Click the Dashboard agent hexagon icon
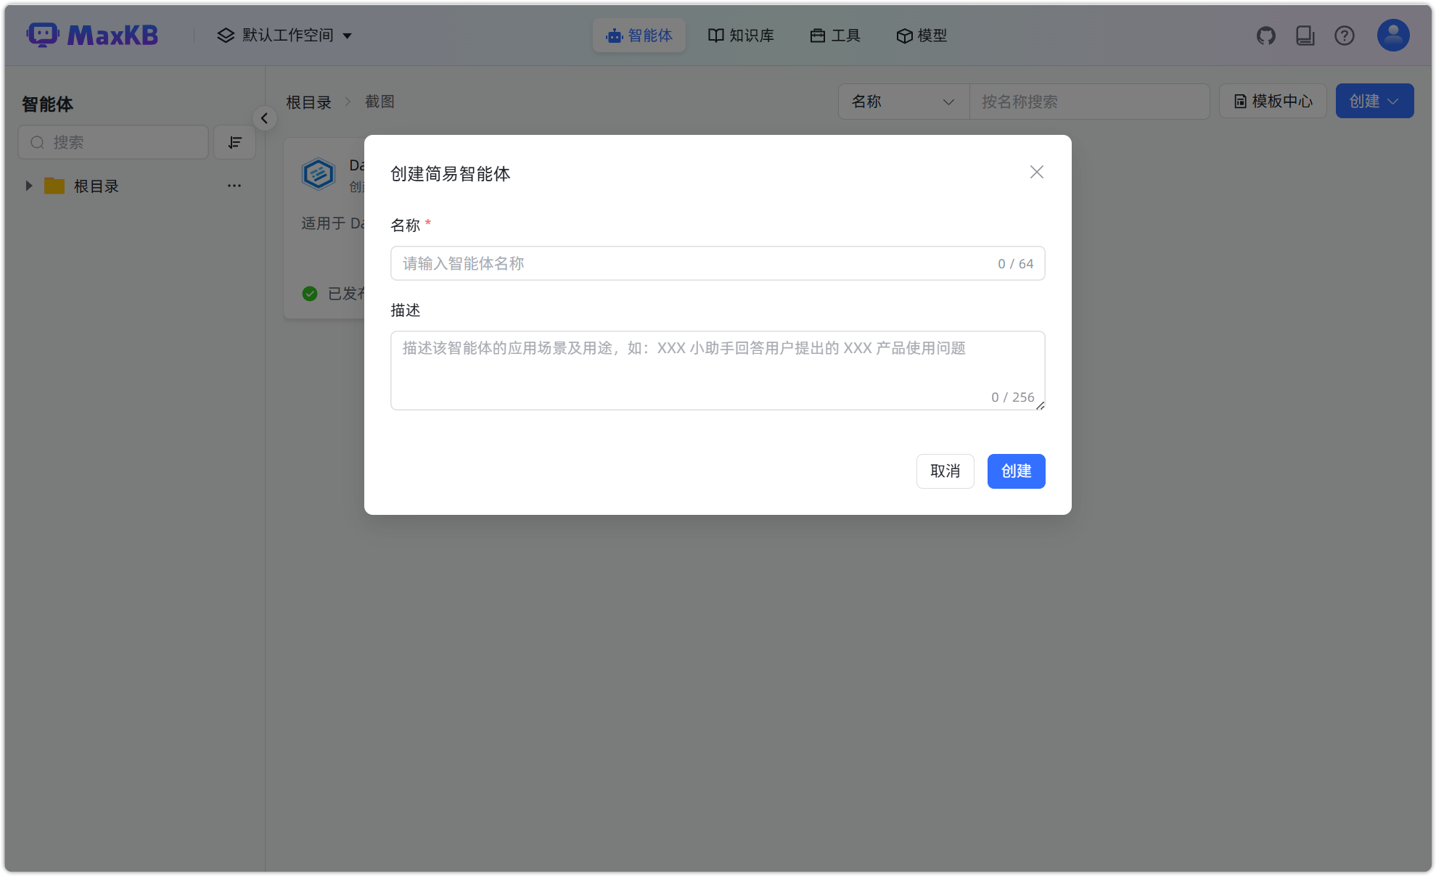The image size is (1436, 876). coord(319,173)
